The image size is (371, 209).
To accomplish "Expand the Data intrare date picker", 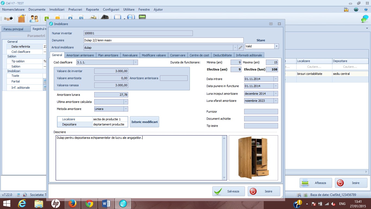I will [x=276, y=79].
